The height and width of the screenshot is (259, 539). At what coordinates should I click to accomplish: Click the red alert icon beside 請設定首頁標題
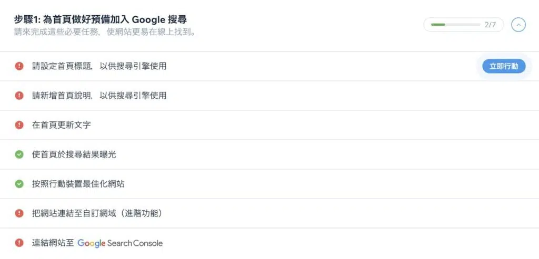pyautogui.click(x=19, y=66)
